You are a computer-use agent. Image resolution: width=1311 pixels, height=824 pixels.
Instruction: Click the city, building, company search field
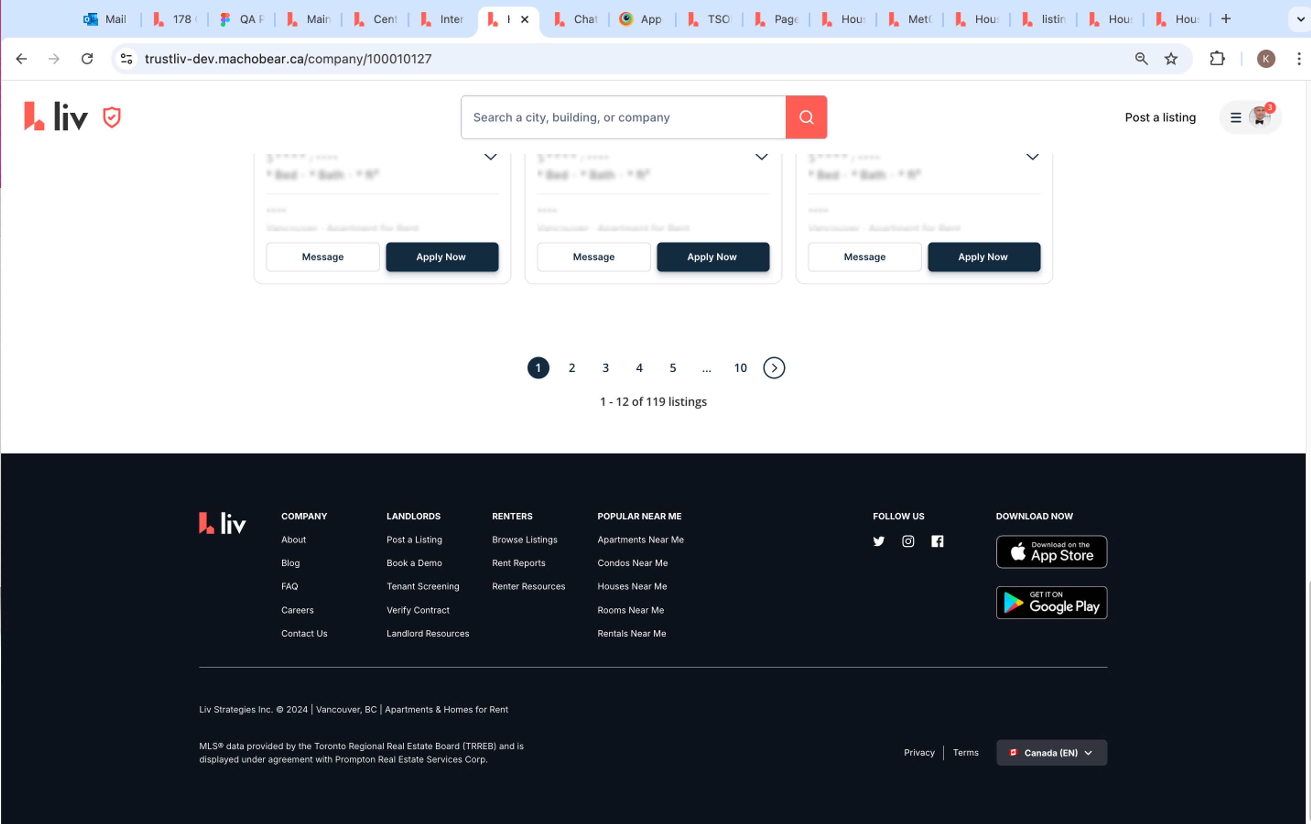point(623,117)
